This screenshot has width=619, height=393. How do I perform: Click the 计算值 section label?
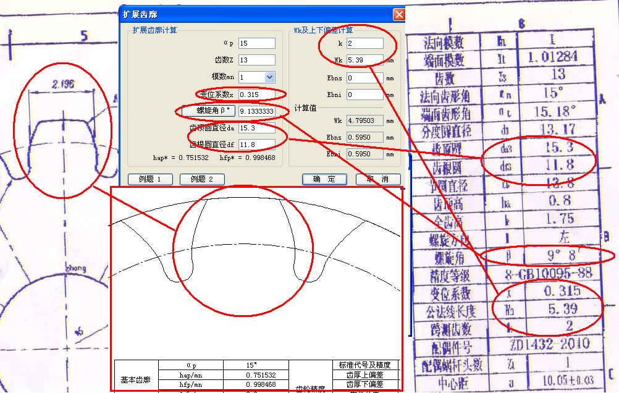[305, 108]
